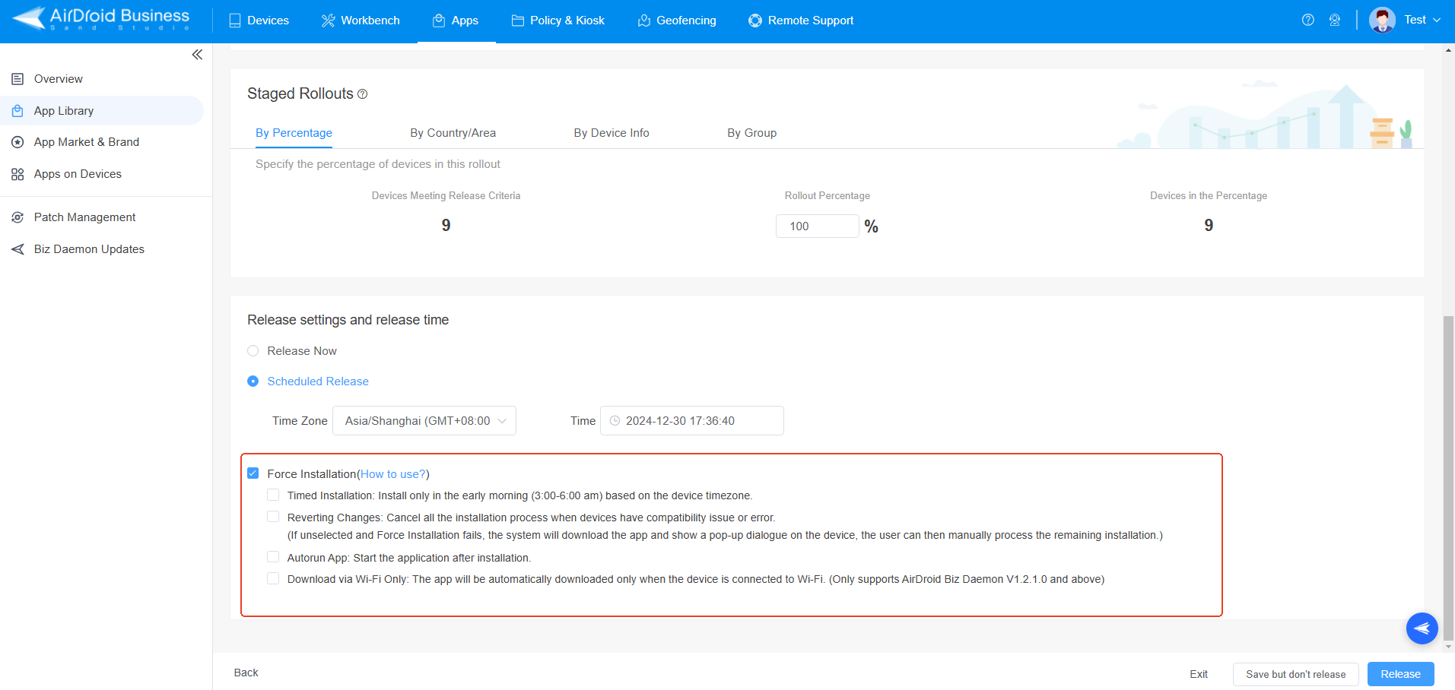Open Remote Support using its icon
The height and width of the screenshot is (690, 1455).
[755, 21]
